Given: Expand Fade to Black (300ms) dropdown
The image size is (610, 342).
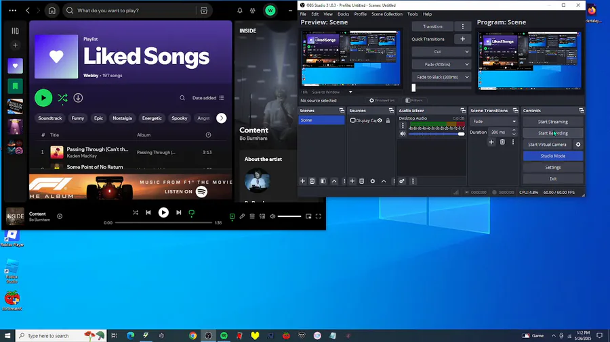Looking at the screenshot, I should point(466,77).
